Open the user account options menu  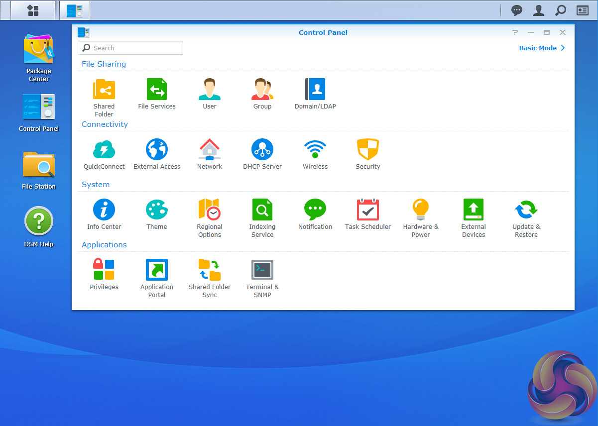(539, 10)
